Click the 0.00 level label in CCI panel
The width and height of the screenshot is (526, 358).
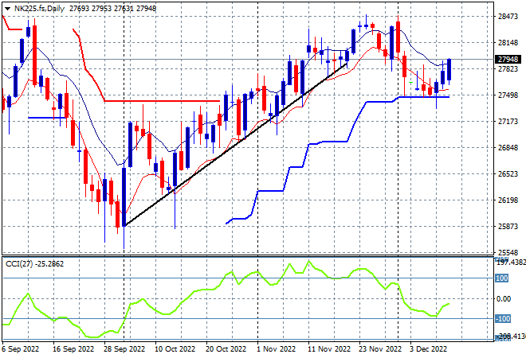(x=504, y=298)
